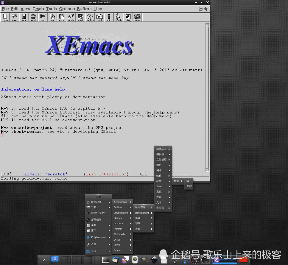Expand the Multimedia submenu
Screen dimensions: 288x265
point(122,234)
